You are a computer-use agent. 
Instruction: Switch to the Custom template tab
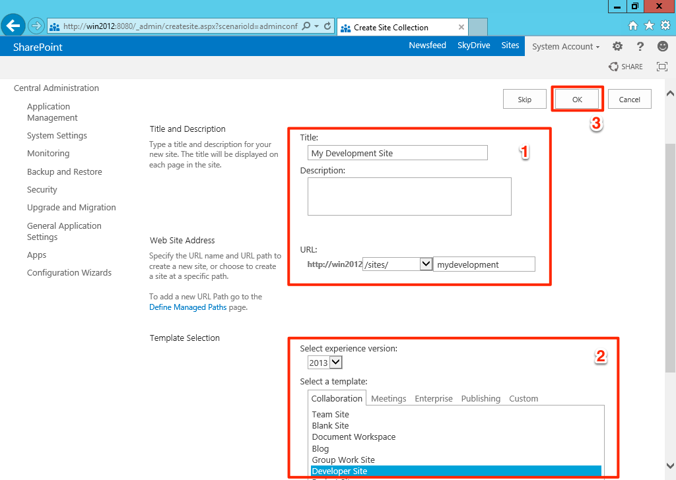[x=524, y=398]
